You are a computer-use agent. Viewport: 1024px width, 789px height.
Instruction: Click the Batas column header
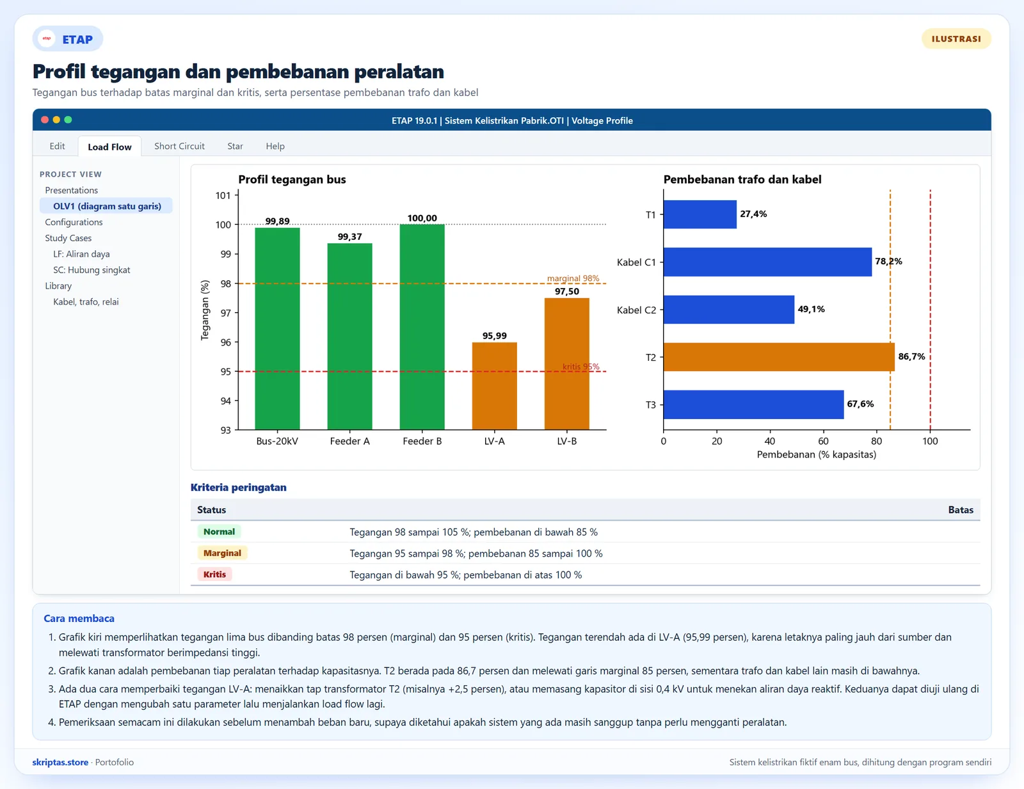pos(961,510)
